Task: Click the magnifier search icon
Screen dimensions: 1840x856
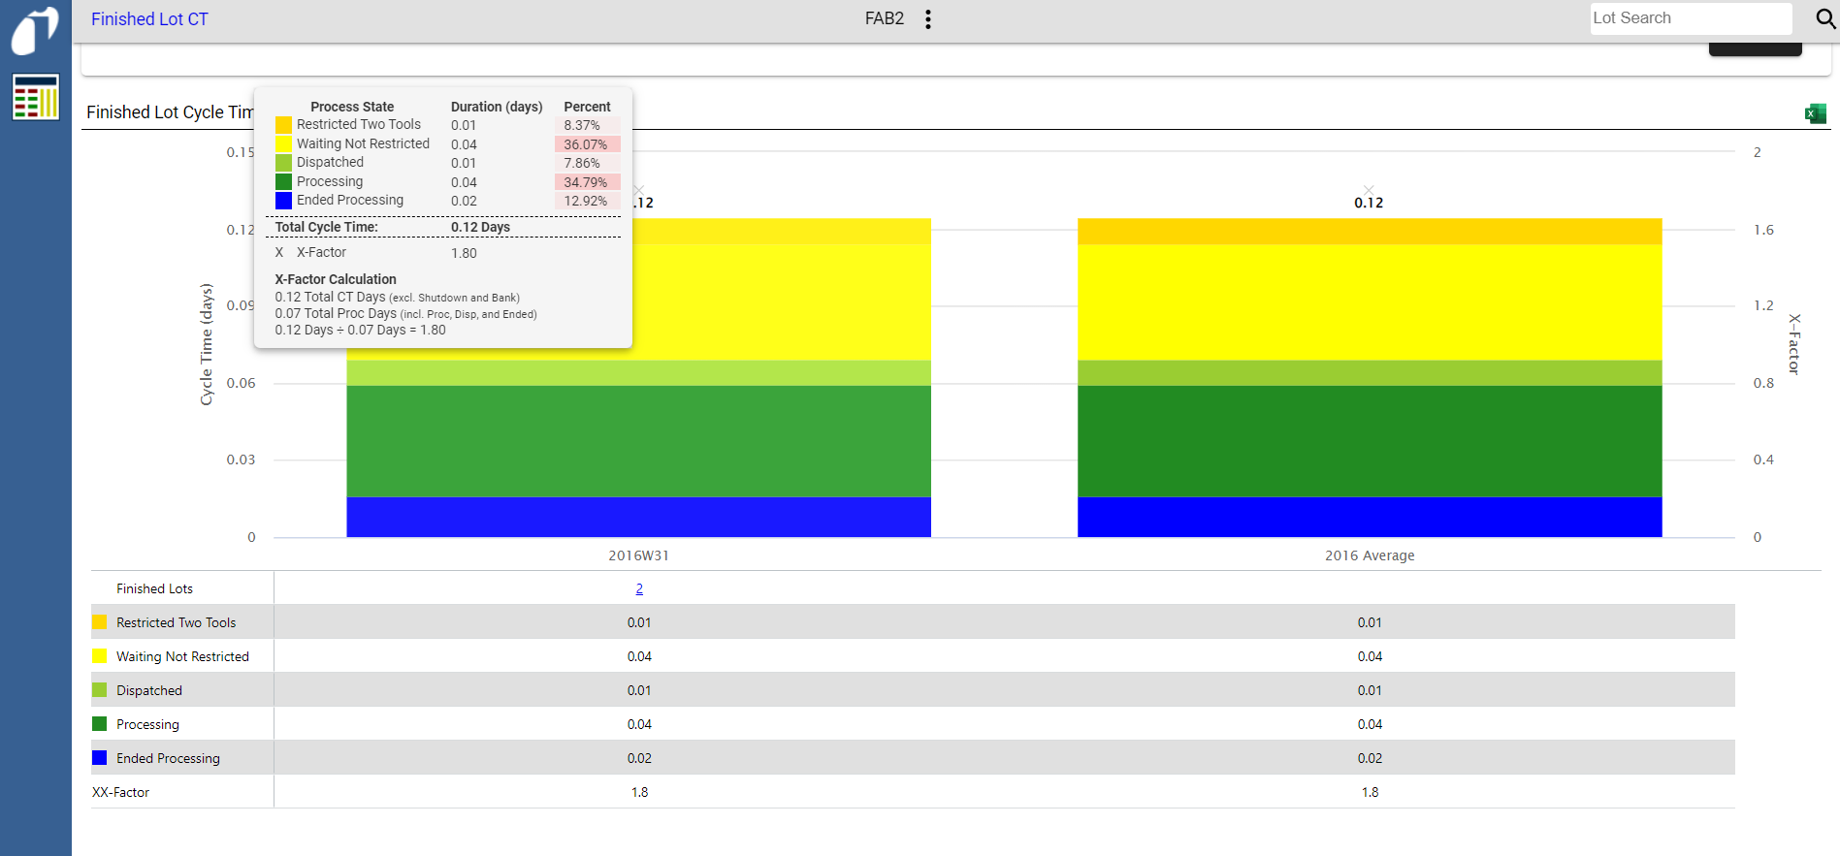Action: (x=1824, y=19)
